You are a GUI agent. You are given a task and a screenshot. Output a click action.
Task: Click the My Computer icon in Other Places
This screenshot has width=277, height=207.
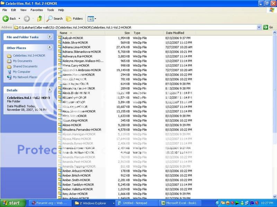[x=9, y=72]
